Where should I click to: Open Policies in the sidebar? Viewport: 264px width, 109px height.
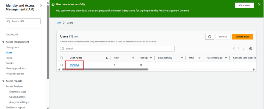tap(10, 63)
